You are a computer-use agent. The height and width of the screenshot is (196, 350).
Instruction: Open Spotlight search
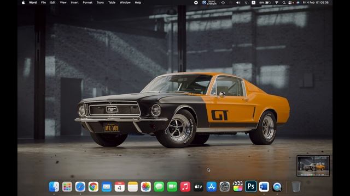coord(284,3)
